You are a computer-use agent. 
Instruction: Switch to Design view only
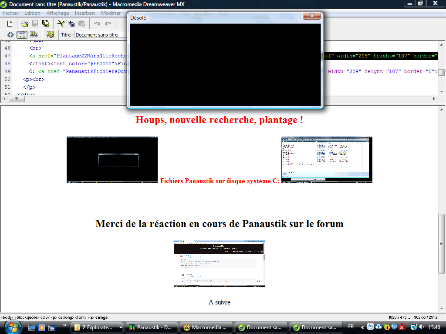point(34,35)
